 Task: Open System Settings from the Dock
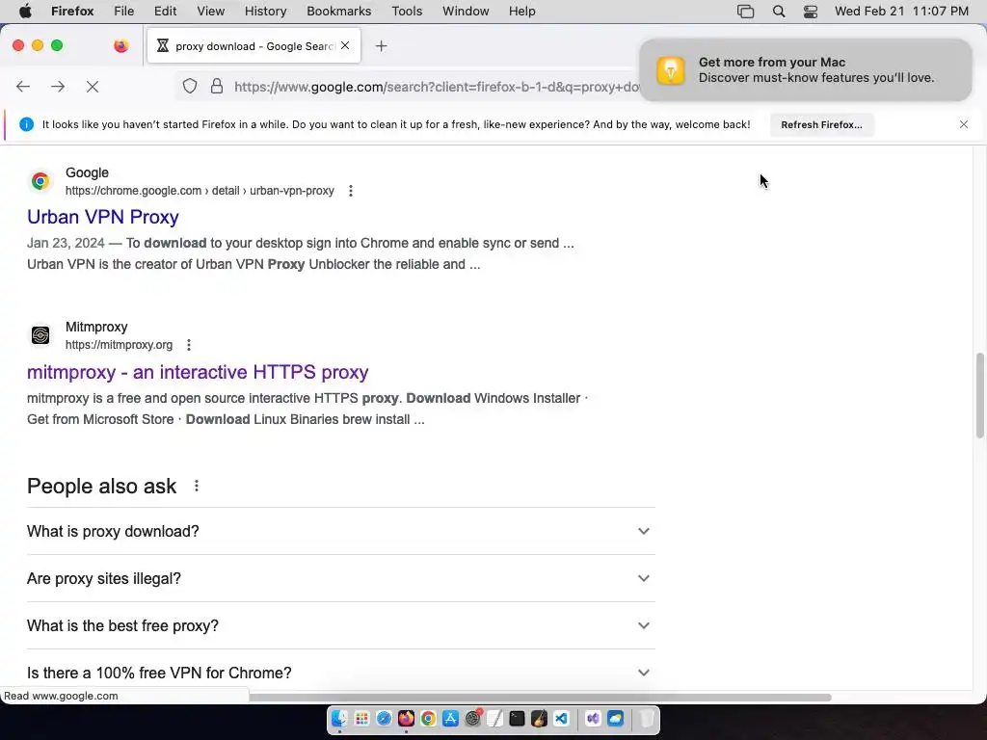click(x=472, y=718)
